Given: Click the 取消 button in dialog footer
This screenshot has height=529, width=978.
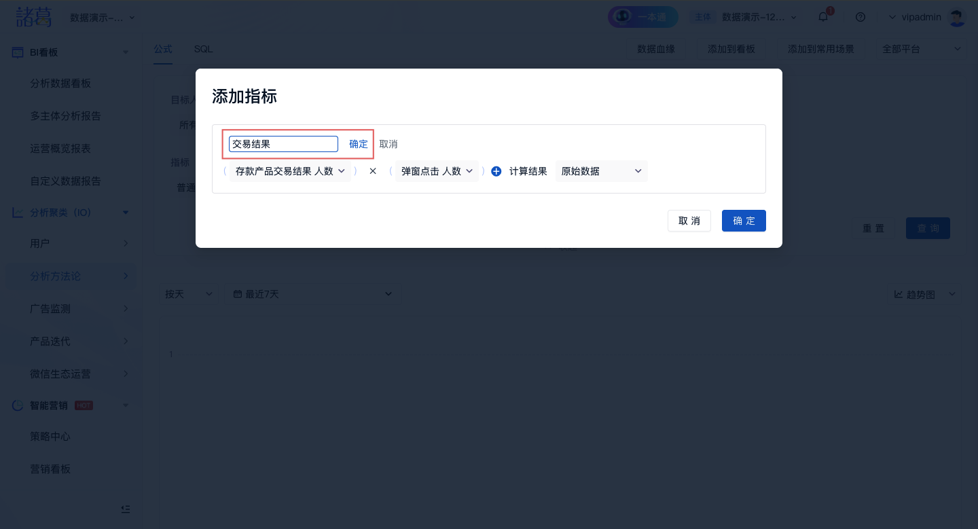Looking at the screenshot, I should [689, 221].
